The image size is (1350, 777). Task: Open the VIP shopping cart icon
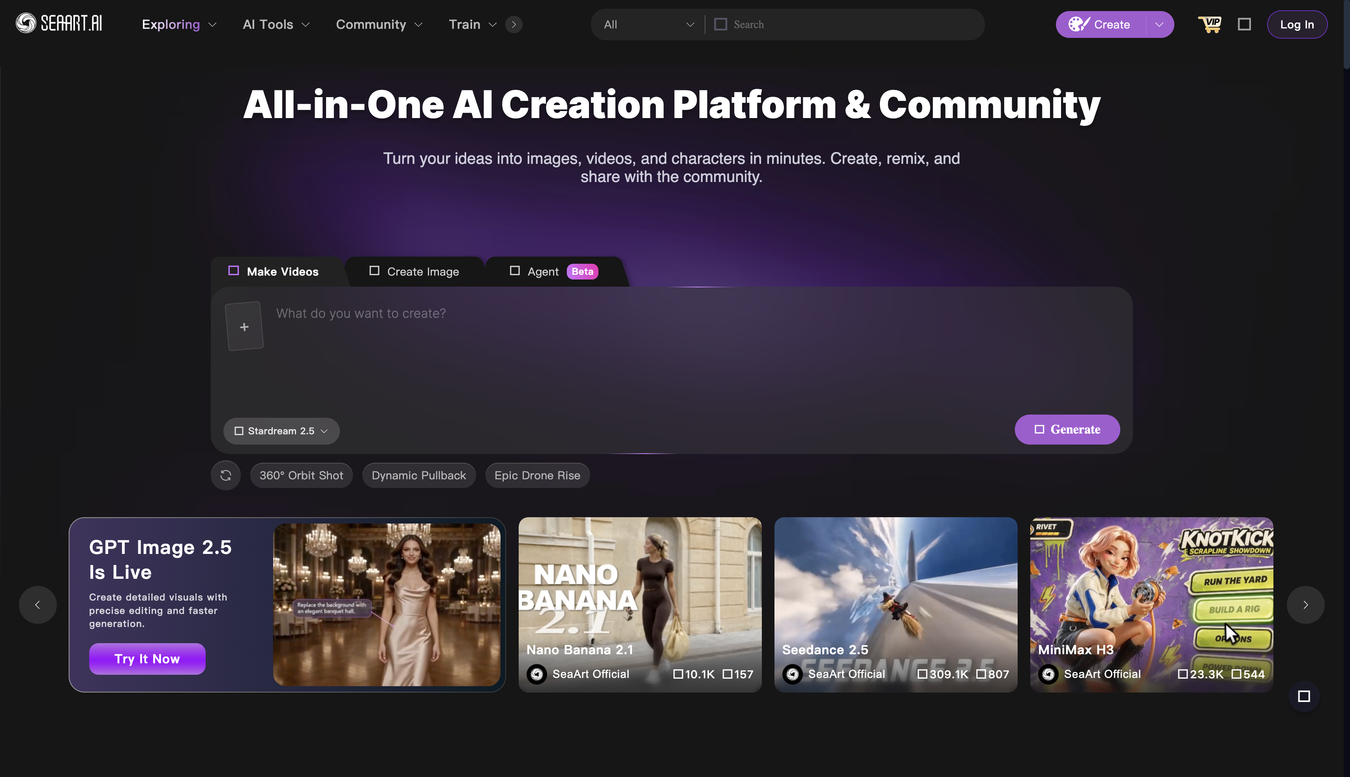click(1209, 24)
